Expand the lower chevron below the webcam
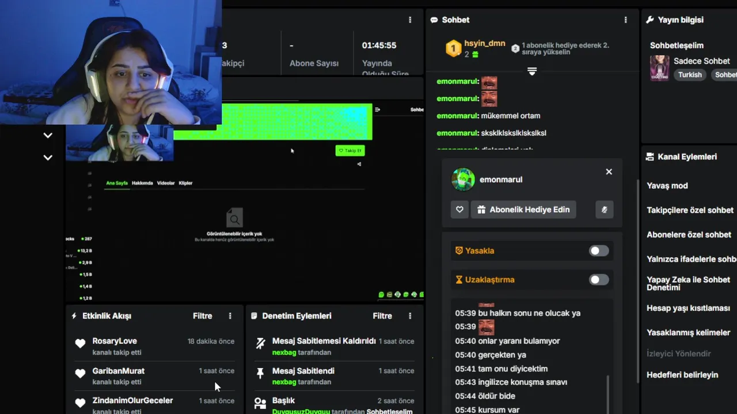Image resolution: width=737 pixels, height=414 pixels. tap(48, 158)
